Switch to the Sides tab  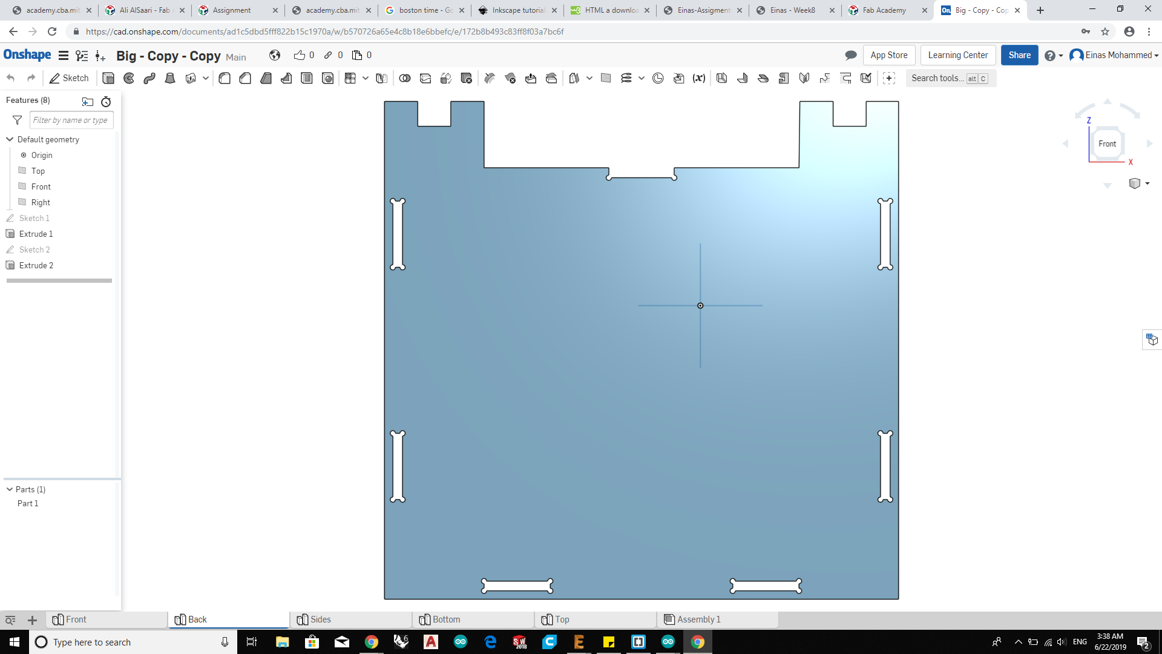[320, 619]
